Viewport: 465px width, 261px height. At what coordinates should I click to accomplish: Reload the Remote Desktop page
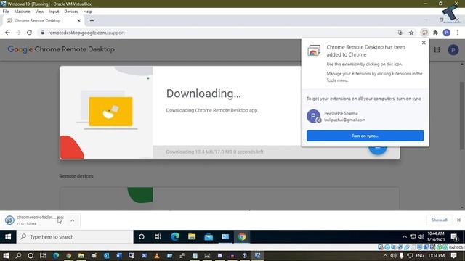coord(29,33)
